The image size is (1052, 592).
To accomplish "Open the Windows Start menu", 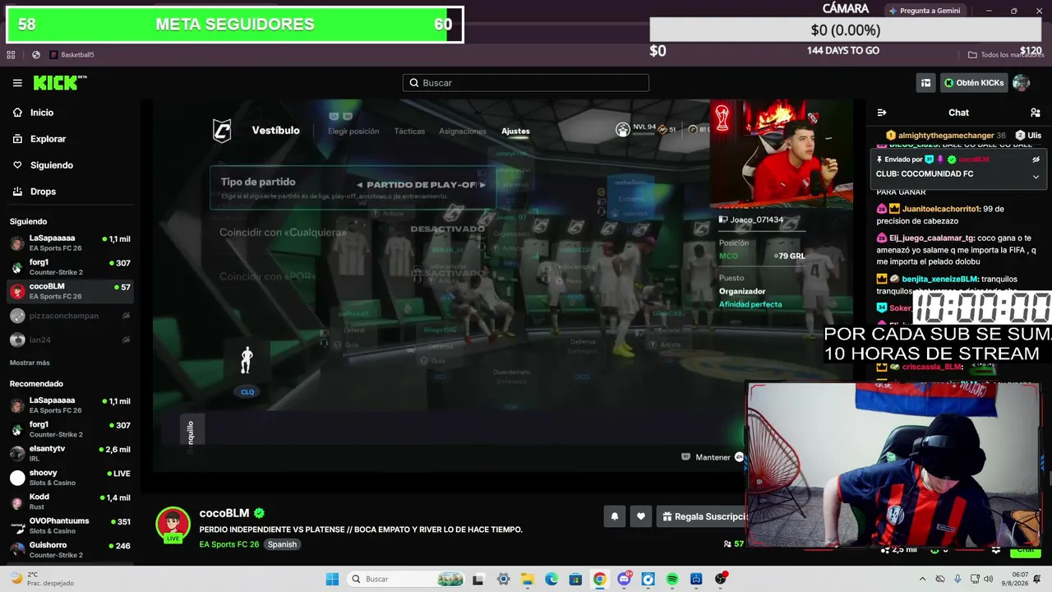I will [x=332, y=579].
